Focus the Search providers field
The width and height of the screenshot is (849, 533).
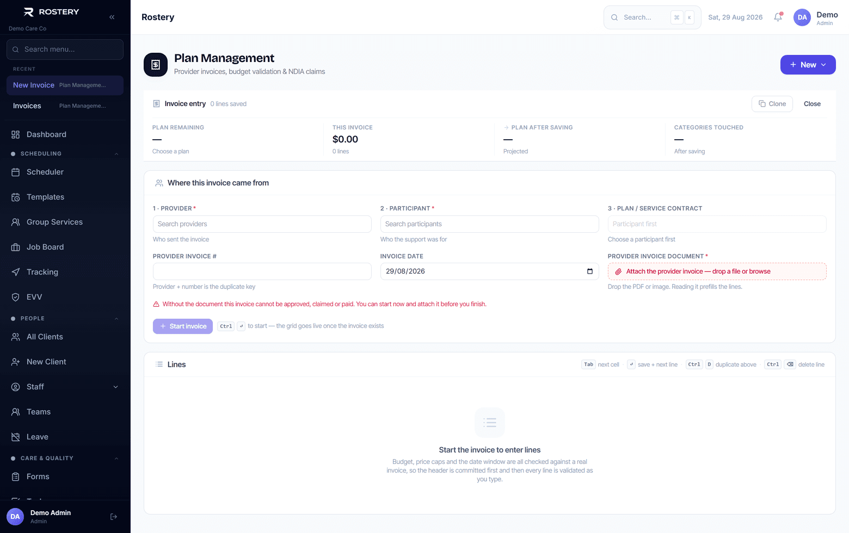click(262, 224)
